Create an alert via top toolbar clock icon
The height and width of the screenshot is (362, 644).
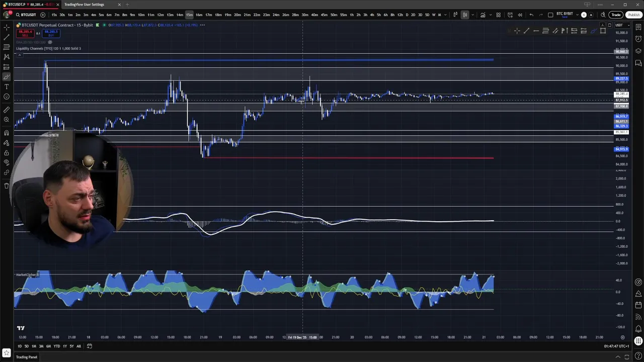click(510, 15)
